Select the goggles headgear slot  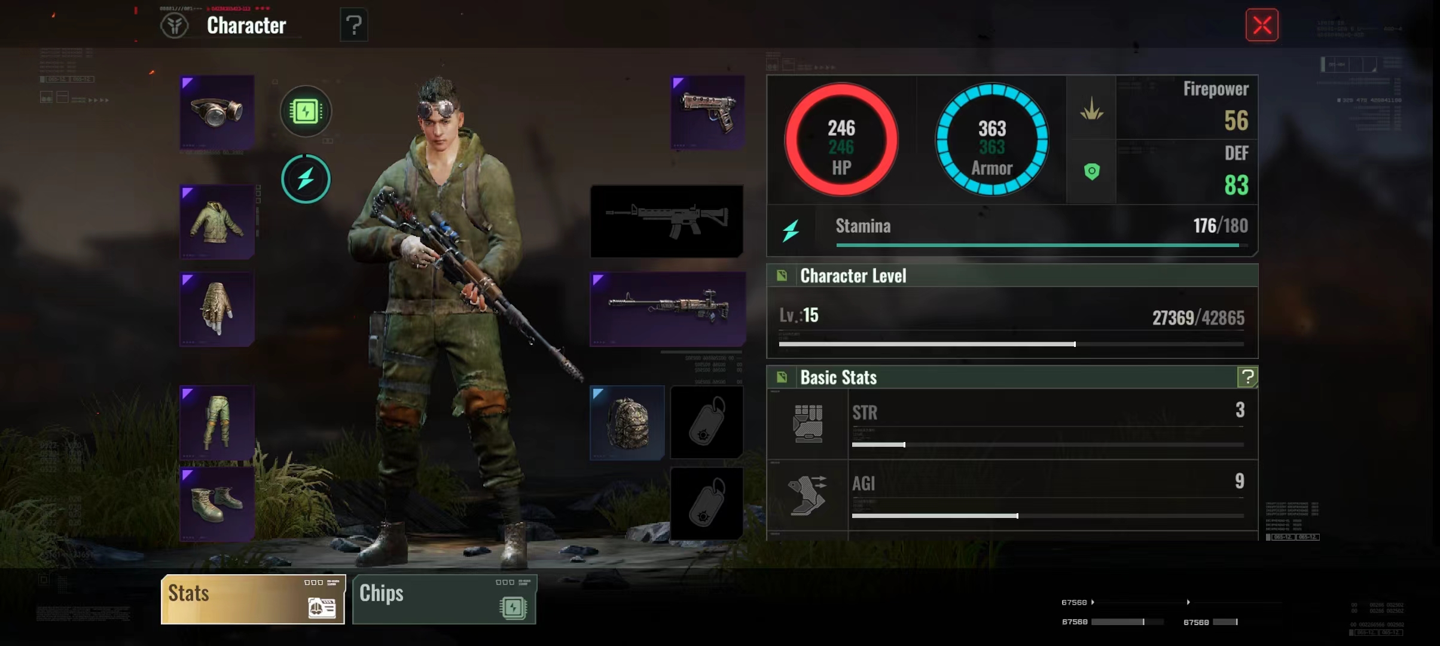pos(217,112)
